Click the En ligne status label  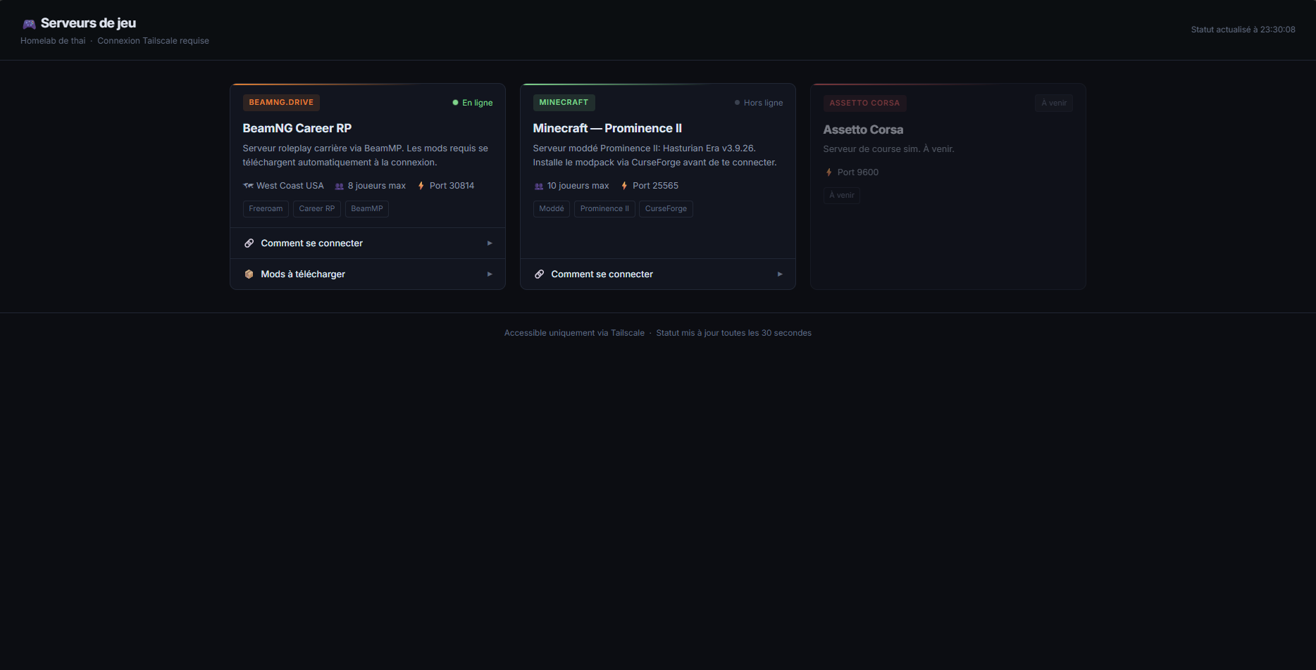tap(478, 103)
